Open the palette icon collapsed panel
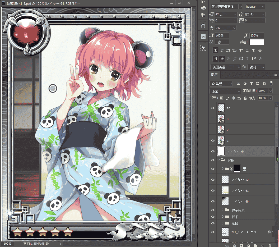 [x=203, y=8]
